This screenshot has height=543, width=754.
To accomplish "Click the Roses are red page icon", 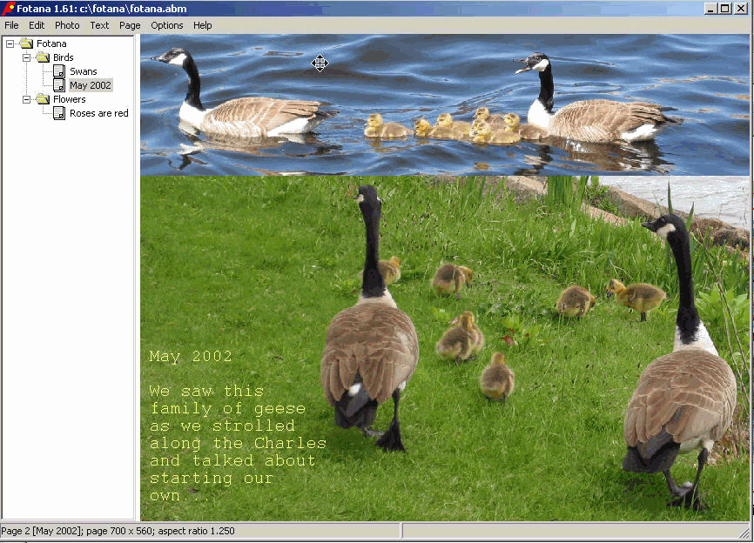I will (x=59, y=113).
